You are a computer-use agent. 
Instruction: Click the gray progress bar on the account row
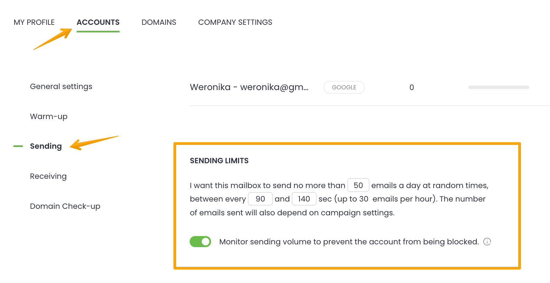499,87
